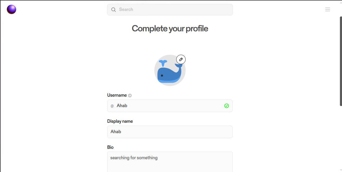Click the Username label
The width and height of the screenshot is (342, 172).
tap(117, 95)
